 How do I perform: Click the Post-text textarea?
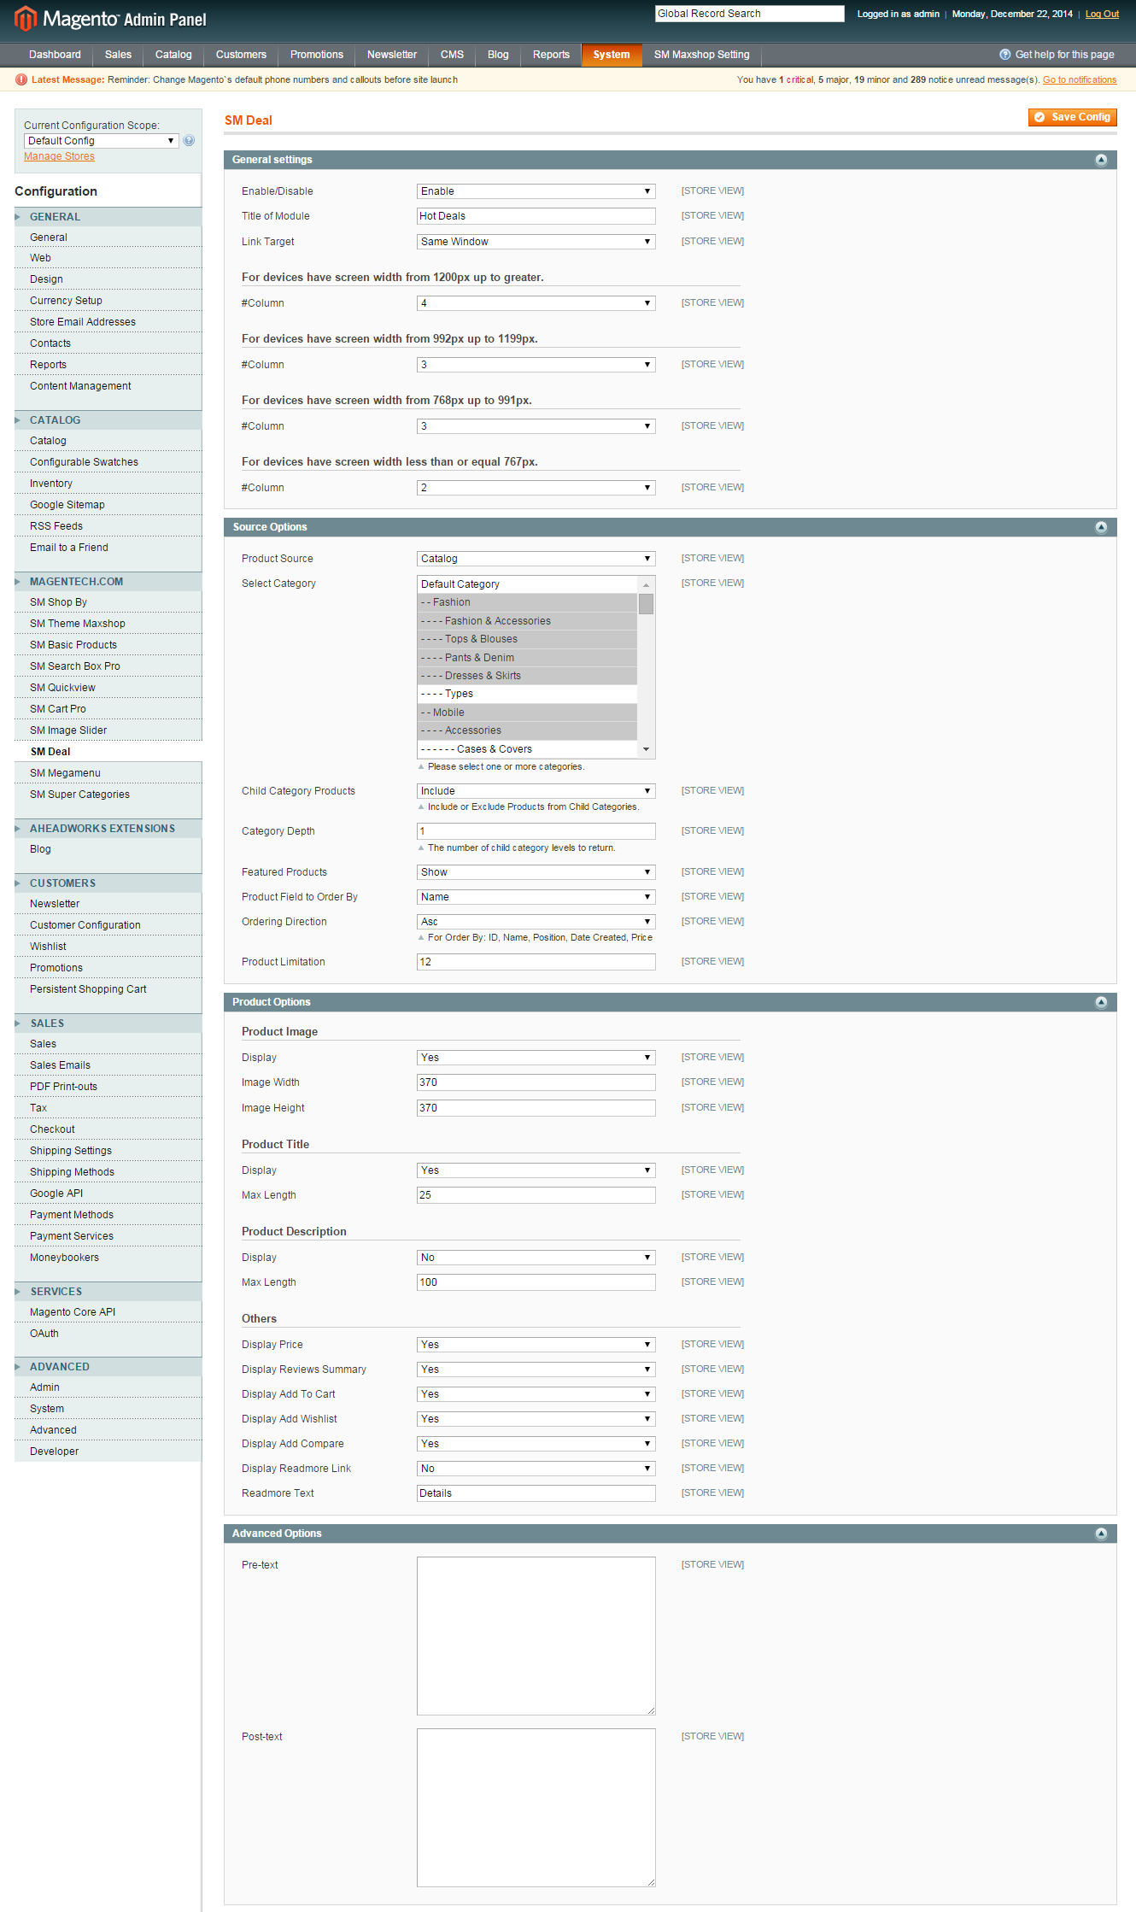point(536,1808)
